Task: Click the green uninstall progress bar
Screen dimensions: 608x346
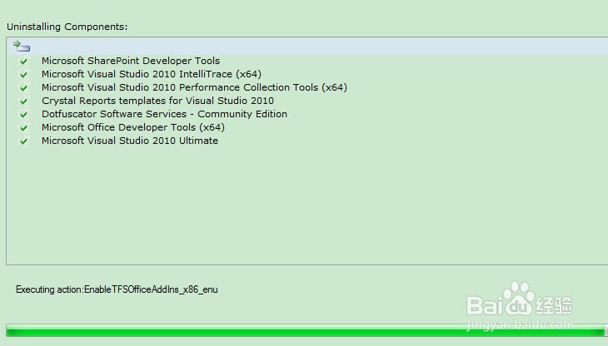Action: coord(306,330)
